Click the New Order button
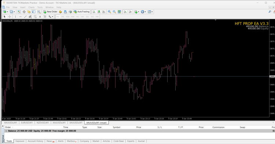Image resolution: width=275 pixels, height=144 pixels. pos(50,12)
